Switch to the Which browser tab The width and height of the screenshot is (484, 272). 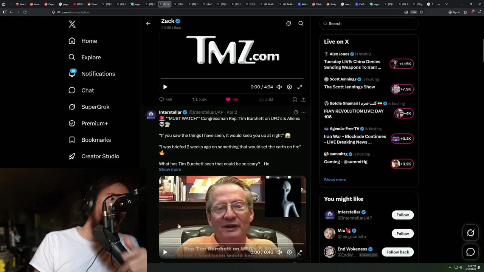coord(302,4)
